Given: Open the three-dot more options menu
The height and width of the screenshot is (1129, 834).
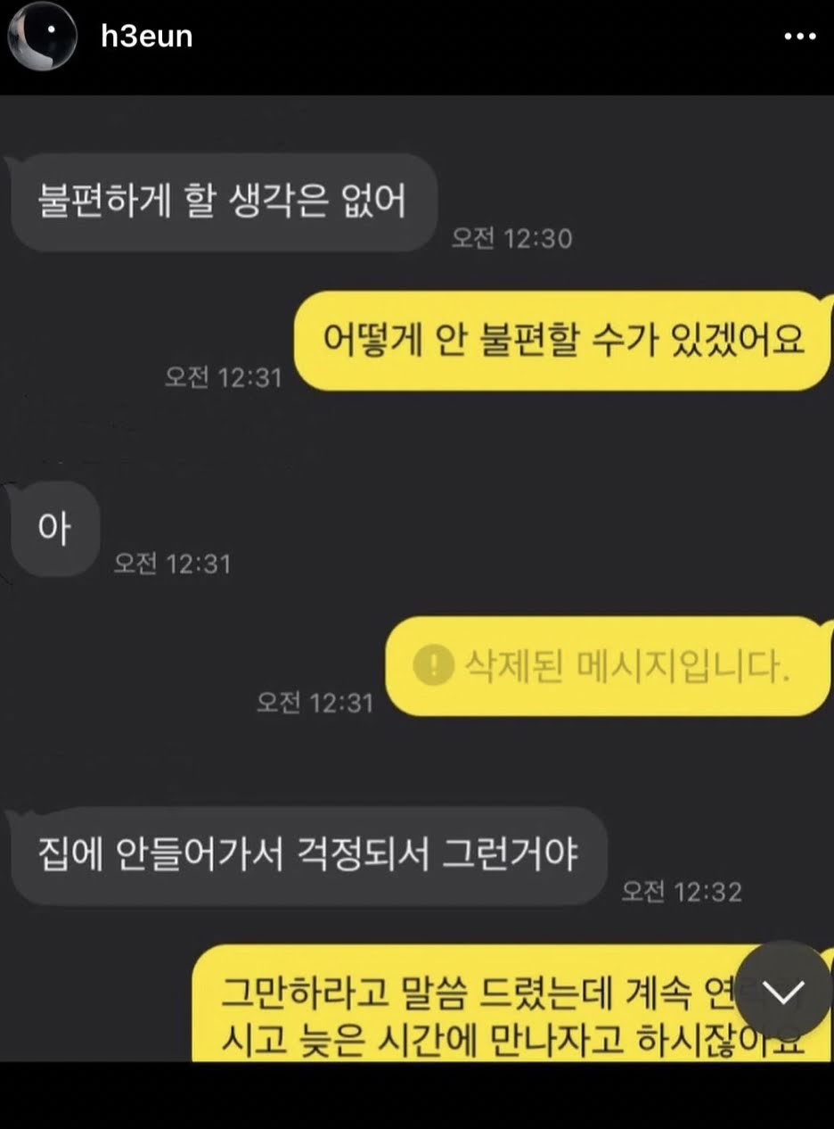Looking at the screenshot, I should [799, 37].
